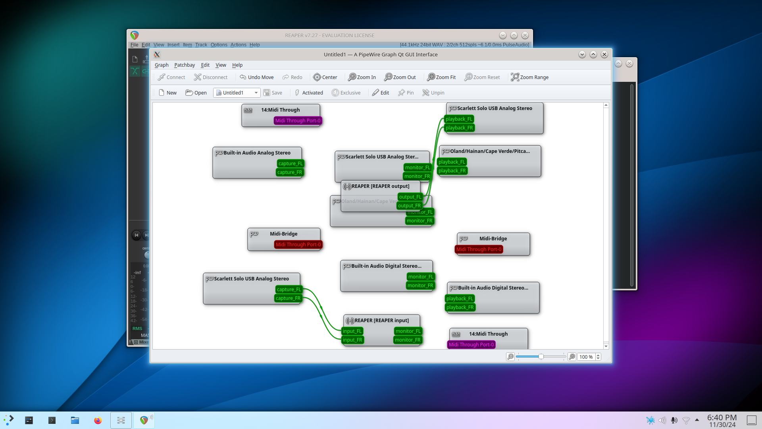Click the 100 % zoom field

pyautogui.click(x=586, y=357)
